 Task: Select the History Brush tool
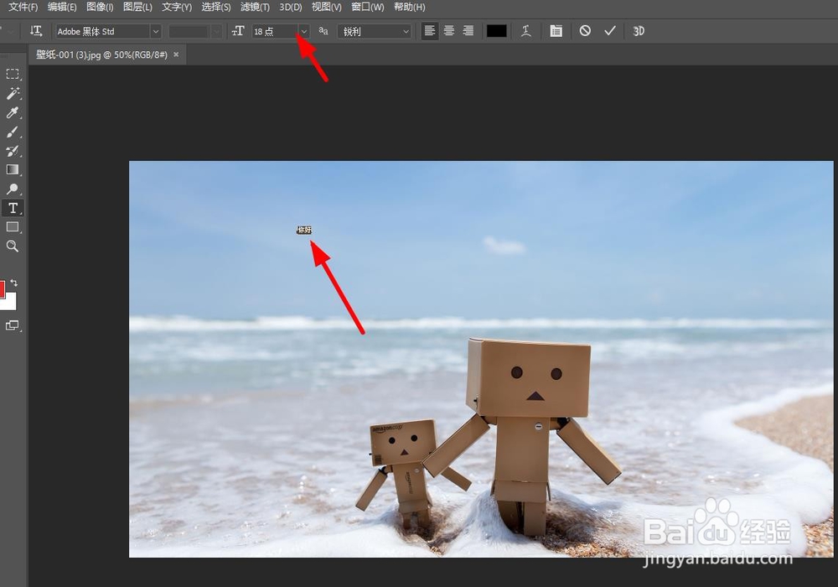coord(13,151)
